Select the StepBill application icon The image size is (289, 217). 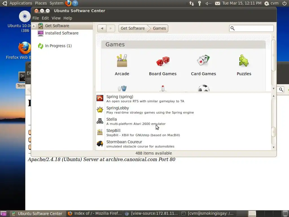[100, 132]
